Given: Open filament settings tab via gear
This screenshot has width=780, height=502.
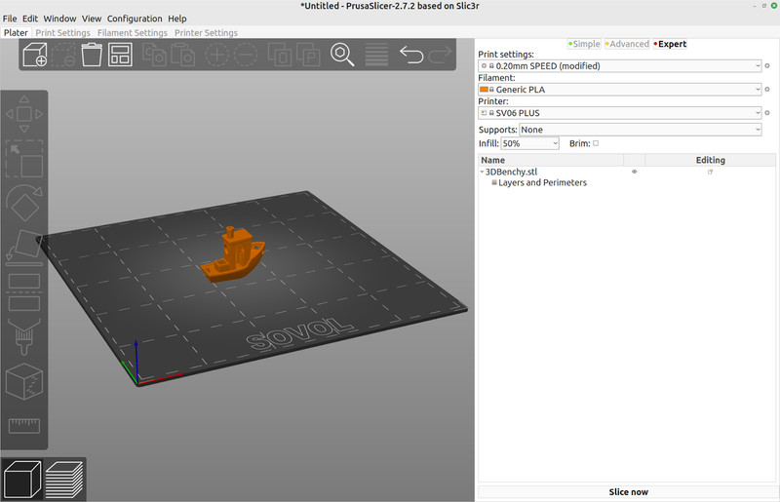Looking at the screenshot, I should [x=767, y=90].
